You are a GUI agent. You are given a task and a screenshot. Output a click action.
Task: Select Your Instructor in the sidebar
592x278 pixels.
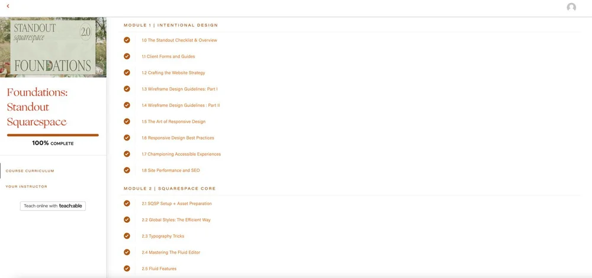click(27, 187)
